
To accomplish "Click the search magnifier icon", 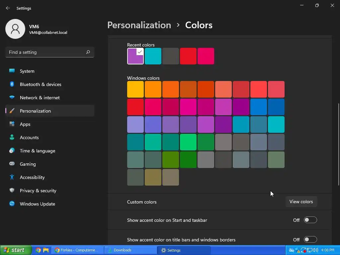I will point(88,52).
